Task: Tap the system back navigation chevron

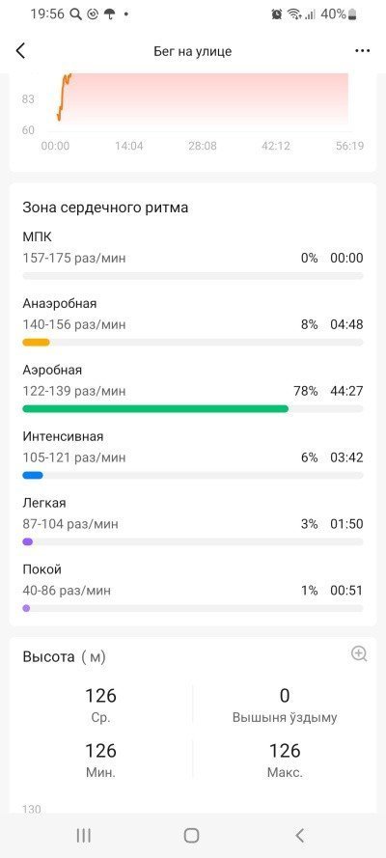Action: [x=299, y=835]
